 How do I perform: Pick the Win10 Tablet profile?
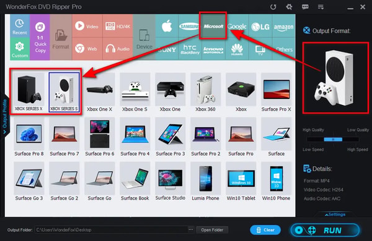241,182
